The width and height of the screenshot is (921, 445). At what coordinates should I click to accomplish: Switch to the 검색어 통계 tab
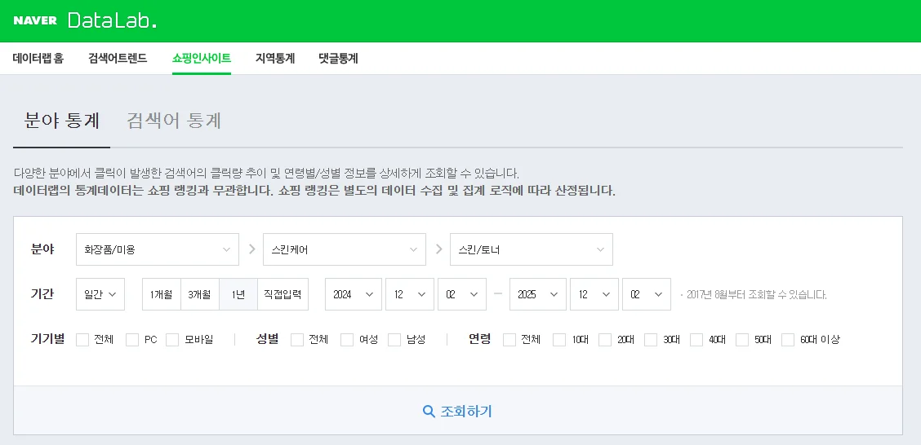click(x=174, y=121)
